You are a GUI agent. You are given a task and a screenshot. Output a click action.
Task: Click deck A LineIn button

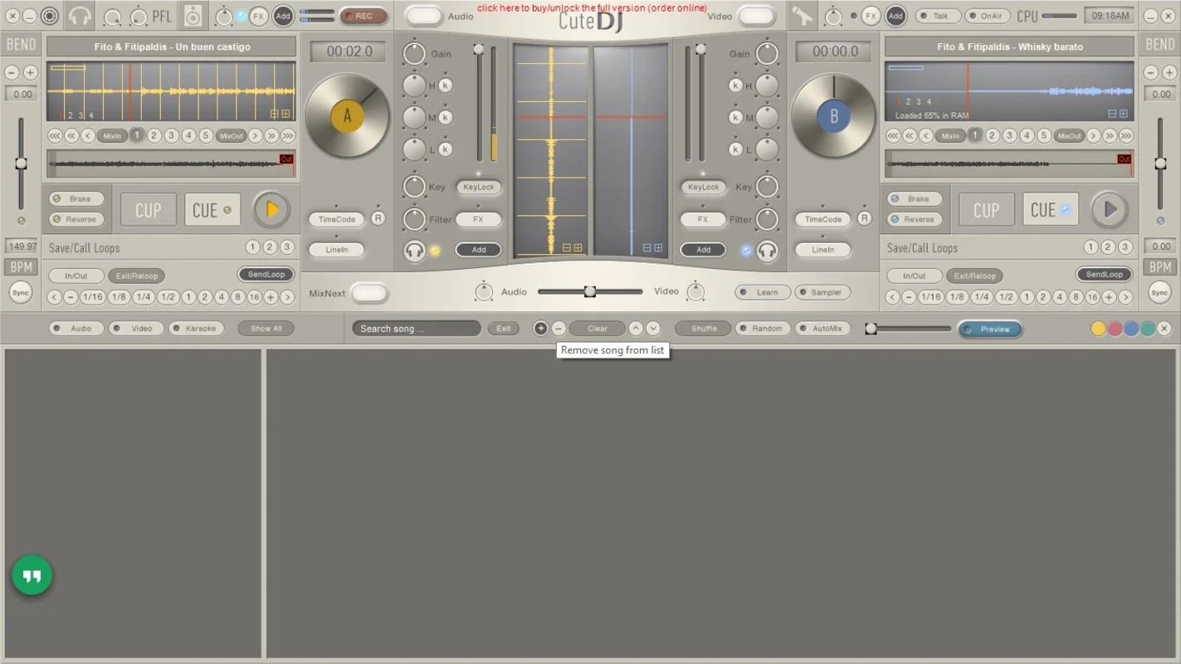336,250
